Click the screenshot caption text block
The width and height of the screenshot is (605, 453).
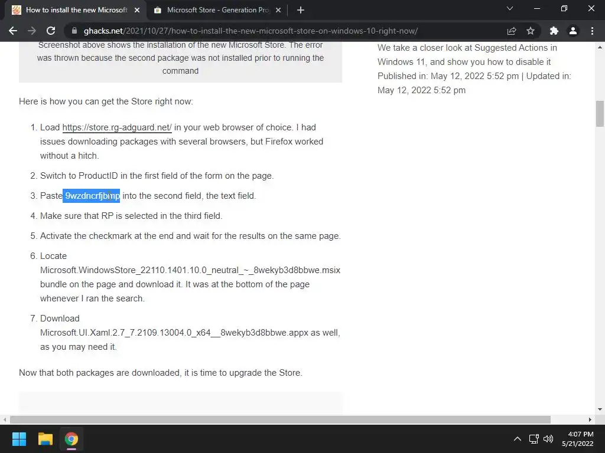[181, 58]
